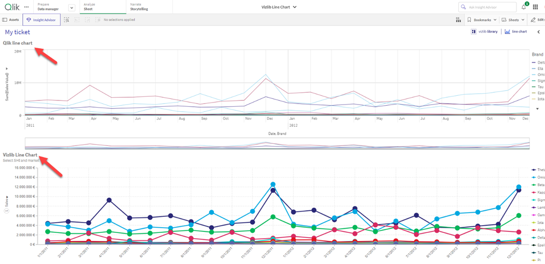
Task: Toggle Iota series in Vizlib legend
Action: [x=538, y=223]
